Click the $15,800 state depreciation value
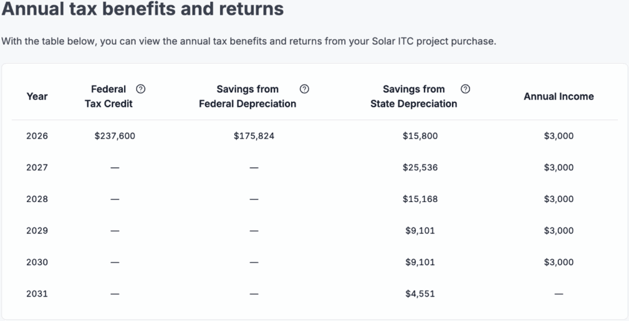629x321 pixels. [x=420, y=136]
